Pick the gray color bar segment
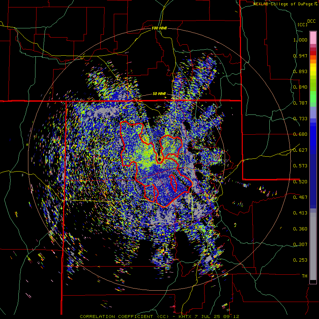Screen dimensions: 319x319 [x=313, y=246]
